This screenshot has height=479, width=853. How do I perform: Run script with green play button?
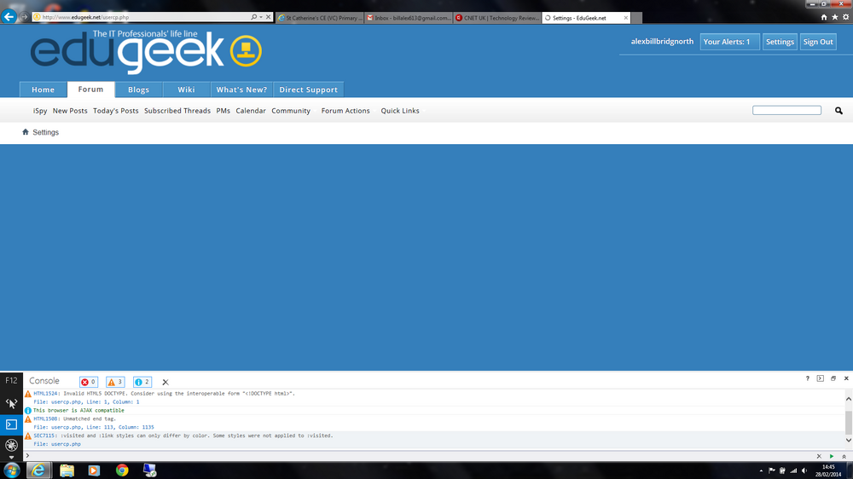[x=831, y=456]
